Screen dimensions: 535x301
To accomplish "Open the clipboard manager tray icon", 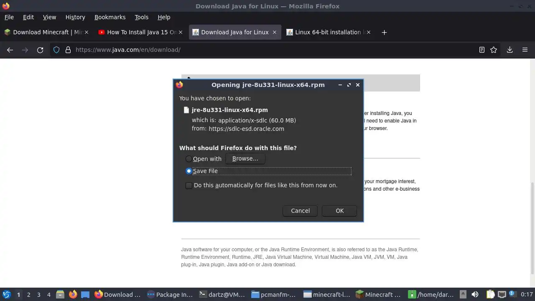I will pyautogui.click(x=490, y=294).
